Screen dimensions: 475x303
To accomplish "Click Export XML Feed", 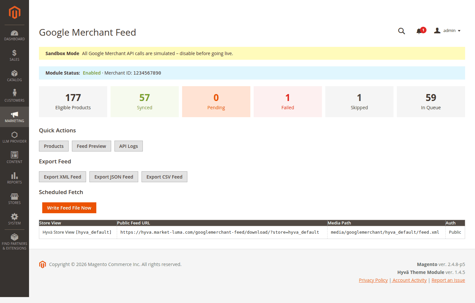I will coord(62,177).
